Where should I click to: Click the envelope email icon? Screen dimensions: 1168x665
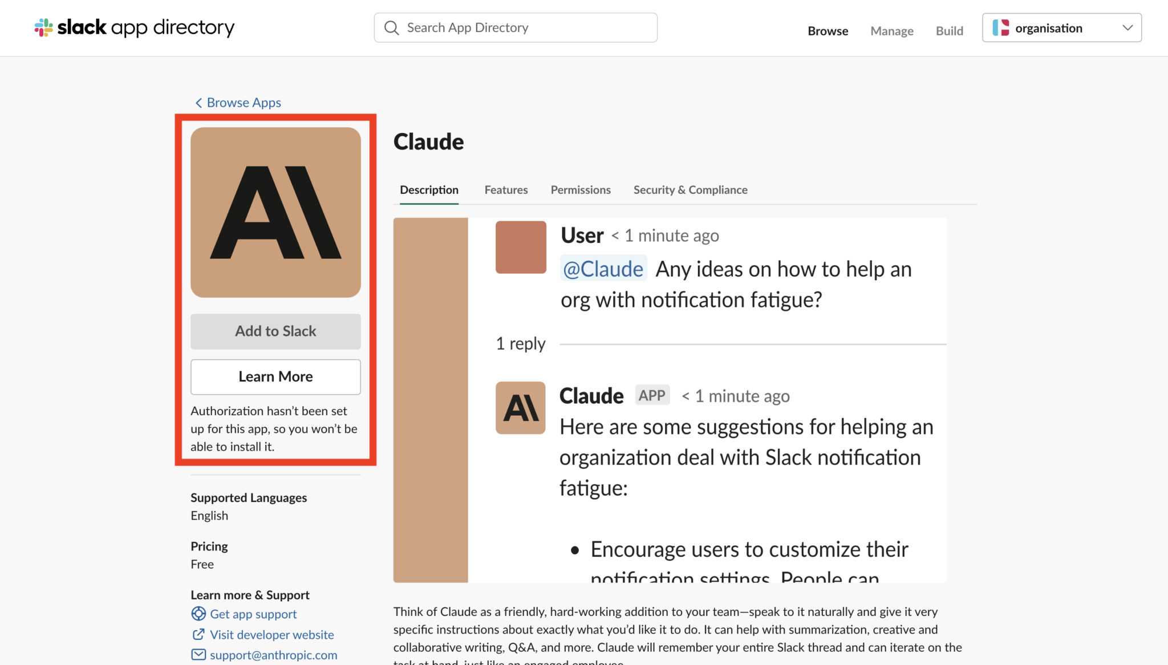[198, 655]
